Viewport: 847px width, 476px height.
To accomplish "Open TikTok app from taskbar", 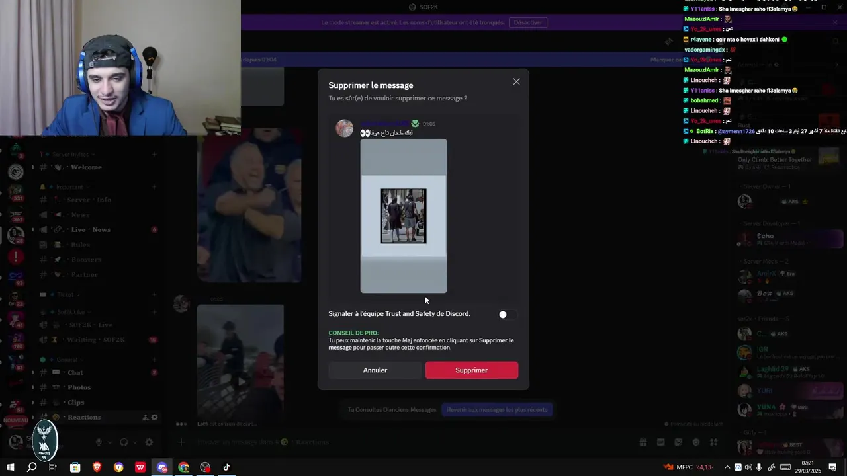I will pyautogui.click(x=226, y=467).
